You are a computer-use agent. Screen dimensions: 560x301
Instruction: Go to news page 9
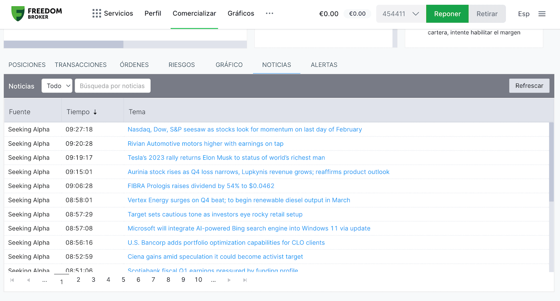point(183,280)
